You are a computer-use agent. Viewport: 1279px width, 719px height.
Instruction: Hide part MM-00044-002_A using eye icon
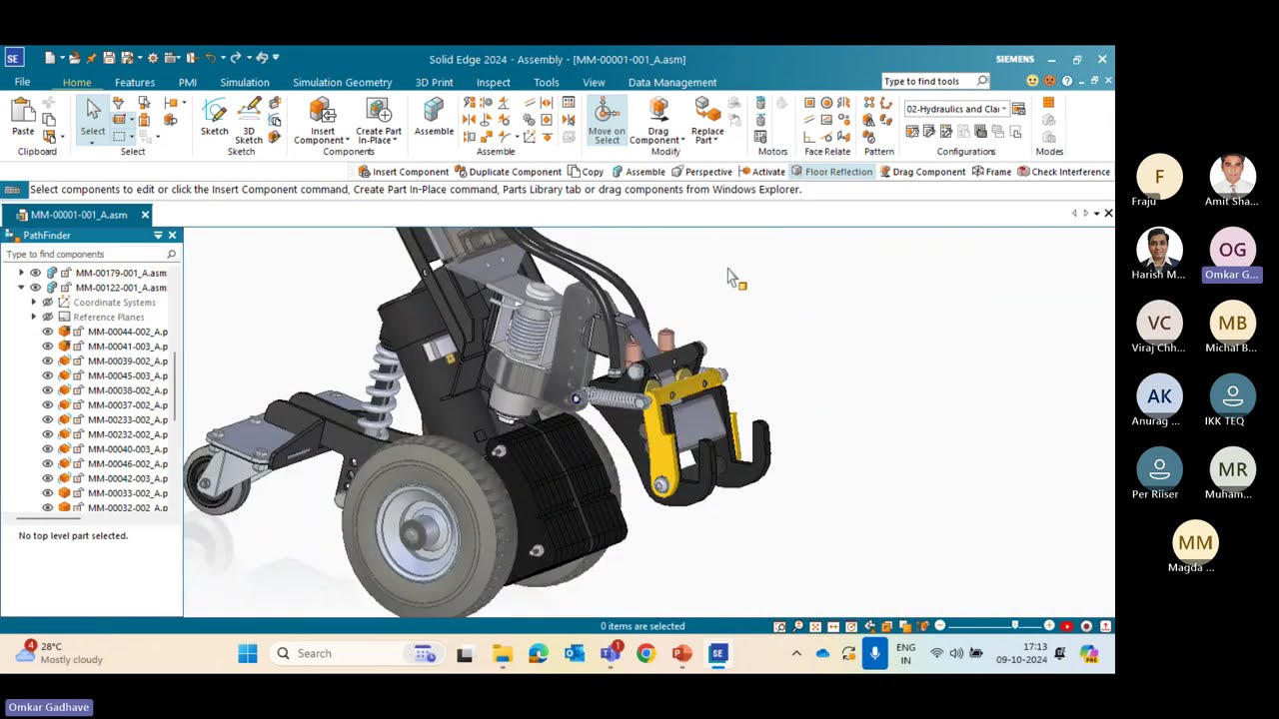pyautogui.click(x=47, y=332)
